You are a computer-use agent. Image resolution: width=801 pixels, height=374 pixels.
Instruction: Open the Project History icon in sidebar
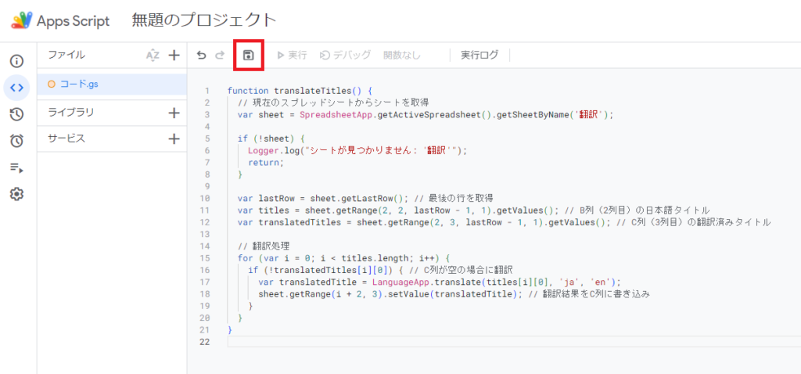pyautogui.click(x=16, y=114)
